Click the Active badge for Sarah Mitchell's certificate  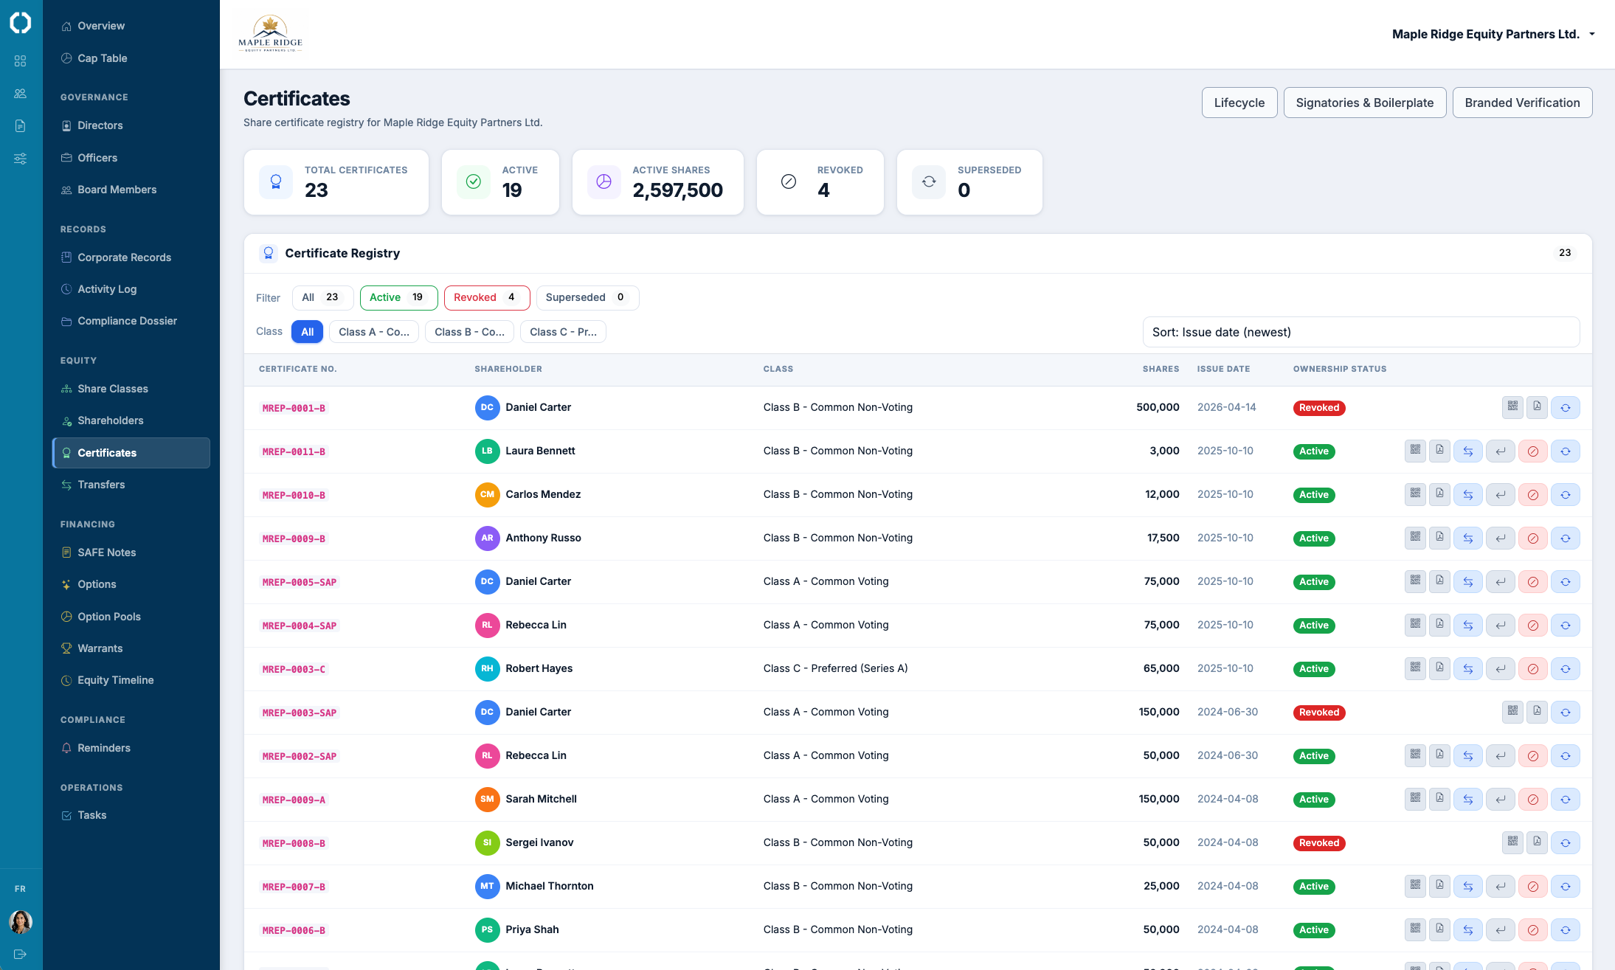tap(1314, 800)
